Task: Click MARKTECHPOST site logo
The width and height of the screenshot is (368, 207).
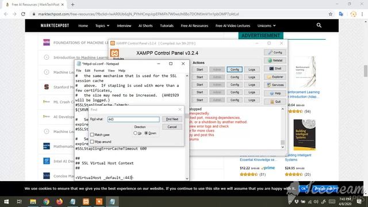Action: coord(55,25)
